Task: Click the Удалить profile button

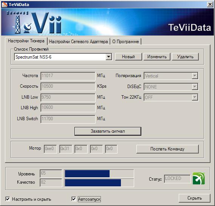Action: (x=185, y=57)
